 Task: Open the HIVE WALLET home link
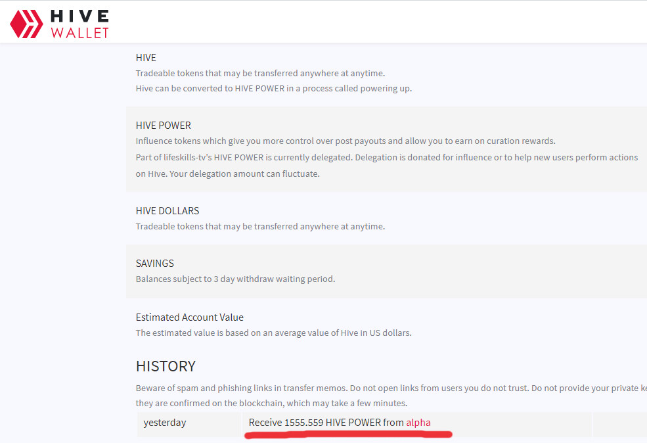(60, 24)
